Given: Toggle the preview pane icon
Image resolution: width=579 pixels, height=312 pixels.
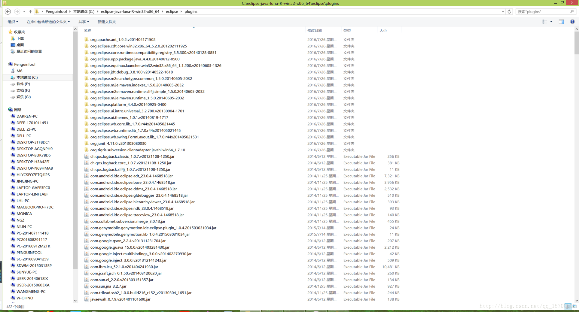Looking at the screenshot, I should (x=561, y=22).
